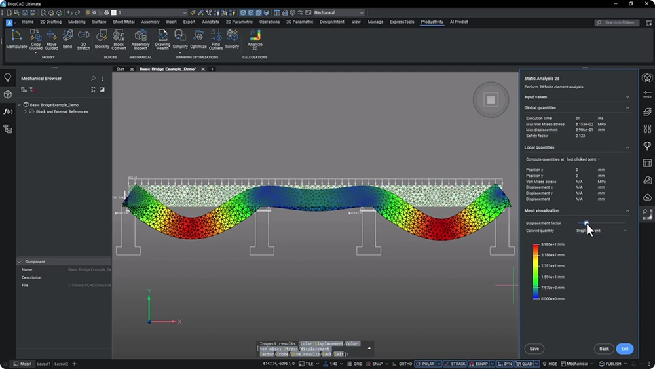
Task: Click the Manipulate tool icon
Action: 16,36
